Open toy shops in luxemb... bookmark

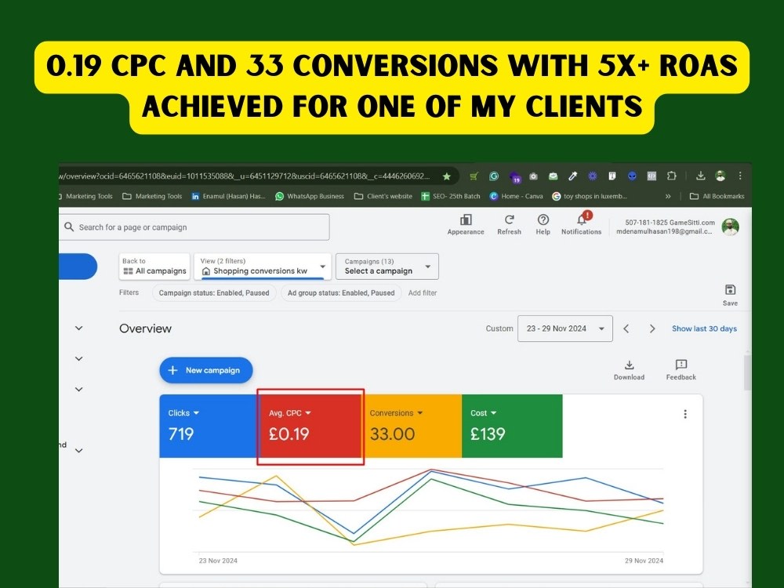(x=589, y=196)
